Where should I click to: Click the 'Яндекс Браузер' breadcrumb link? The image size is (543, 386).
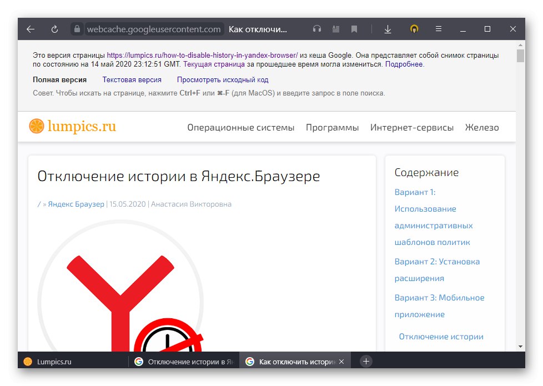tap(76, 204)
